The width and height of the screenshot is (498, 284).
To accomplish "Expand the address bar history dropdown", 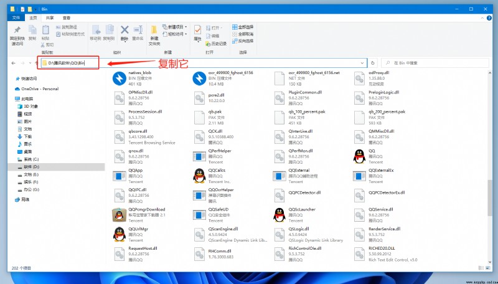I will [x=362, y=63].
